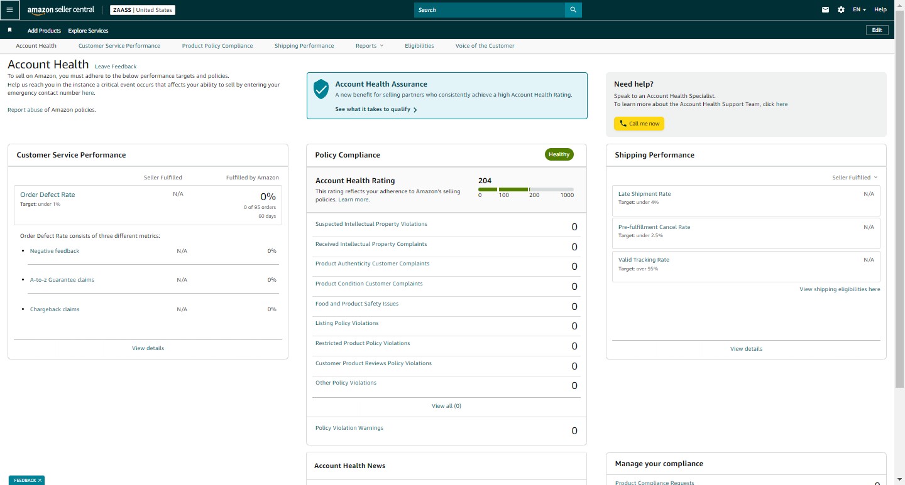Click the Amazon Seller Central logo
905x485 pixels.
(x=61, y=10)
